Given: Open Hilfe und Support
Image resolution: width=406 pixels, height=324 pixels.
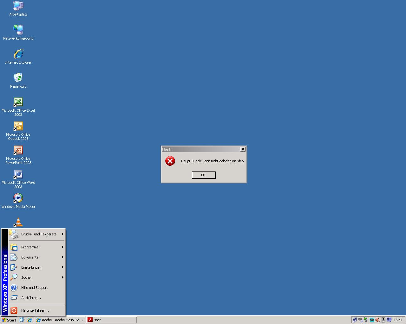Looking at the screenshot, I should [37, 288].
